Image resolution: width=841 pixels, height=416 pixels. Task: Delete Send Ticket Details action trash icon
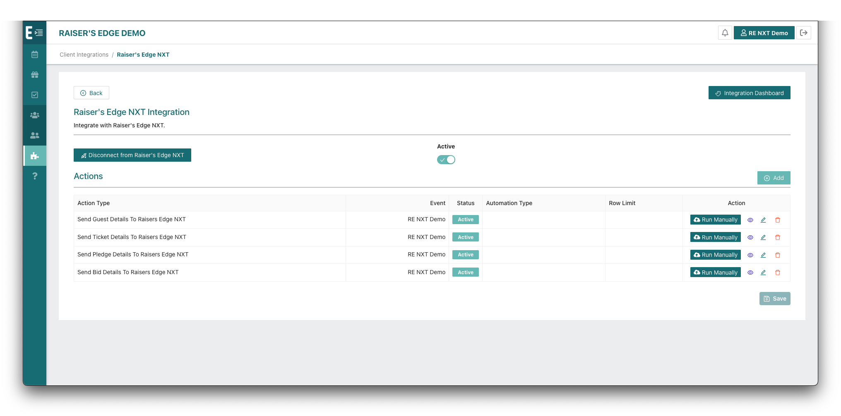tap(778, 237)
